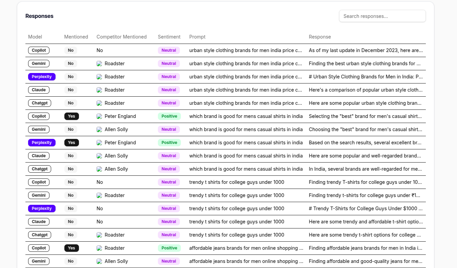
Task: Click Perplexity badge in the urban style prompt row
Action: (x=42, y=77)
